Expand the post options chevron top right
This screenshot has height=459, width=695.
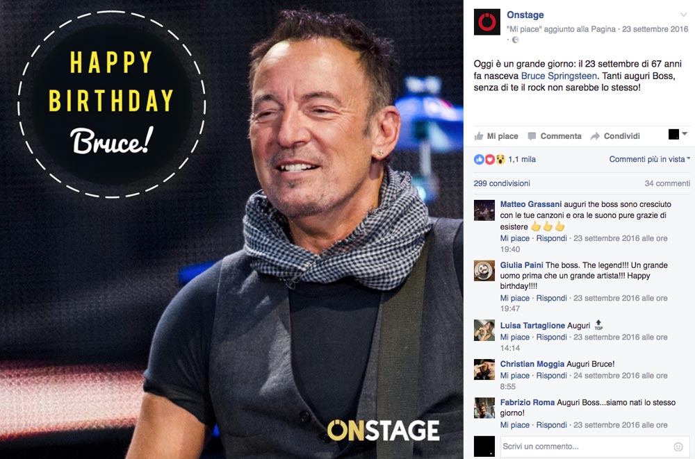point(683,15)
